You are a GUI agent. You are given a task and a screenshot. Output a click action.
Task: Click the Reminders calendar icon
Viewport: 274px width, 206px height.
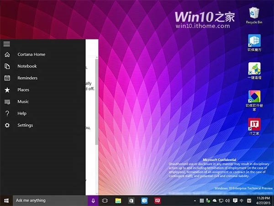pyautogui.click(x=7, y=78)
